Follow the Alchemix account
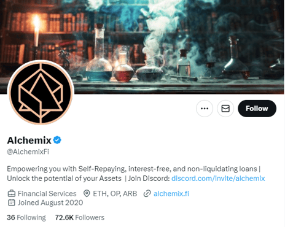The height and width of the screenshot is (227, 285). coord(257,109)
